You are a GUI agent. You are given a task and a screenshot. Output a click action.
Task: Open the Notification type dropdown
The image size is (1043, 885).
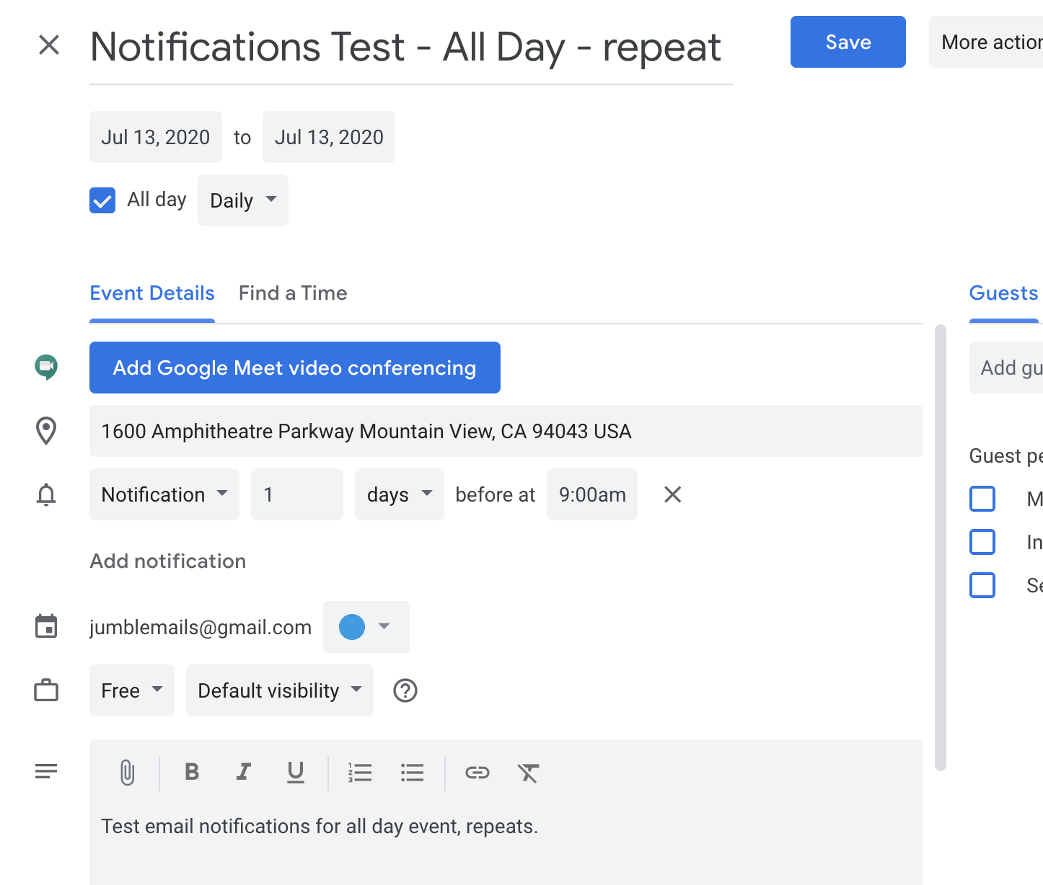coord(164,494)
